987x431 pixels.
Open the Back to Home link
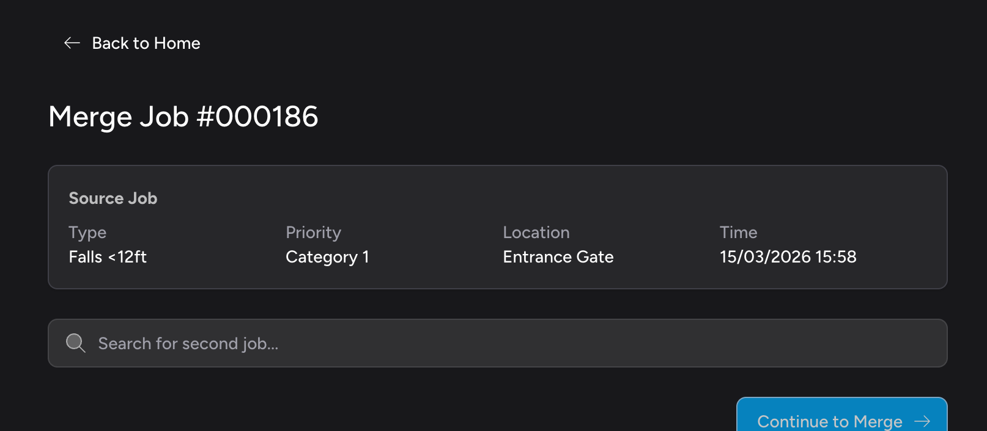coord(146,43)
